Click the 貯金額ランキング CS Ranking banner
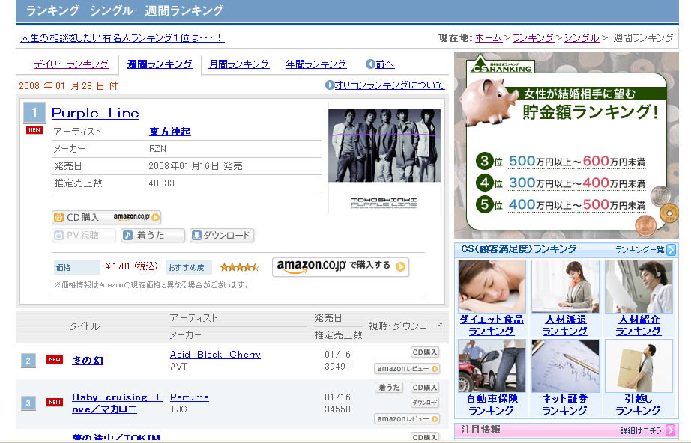Image resolution: width=691 pixels, height=443 pixels. coord(567,145)
